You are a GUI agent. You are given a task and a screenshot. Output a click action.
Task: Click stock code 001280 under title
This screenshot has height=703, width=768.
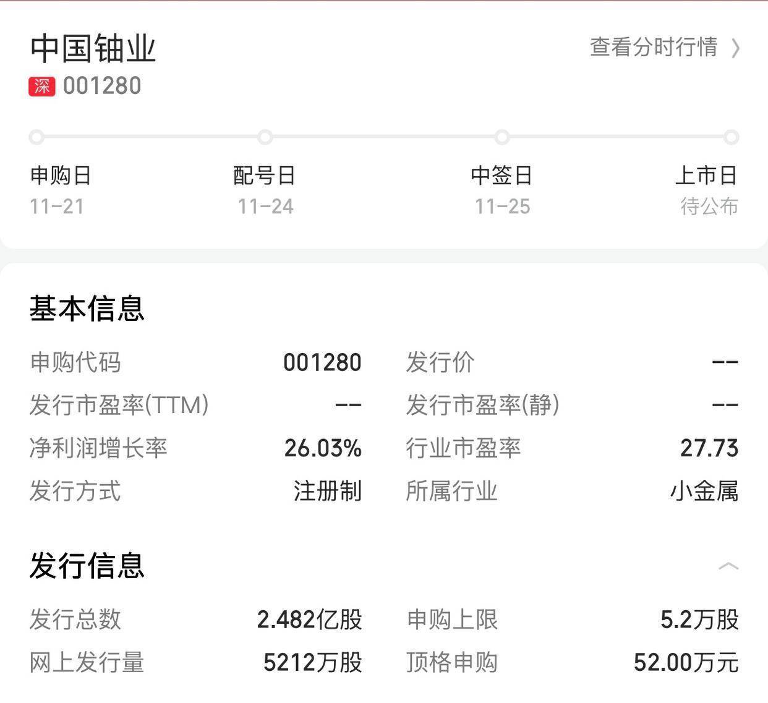click(102, 86)
